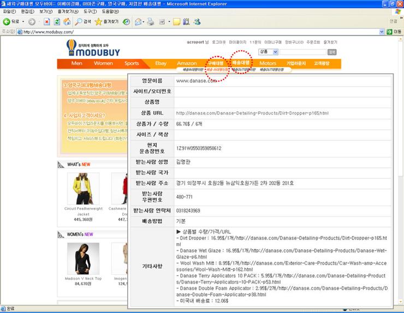Screen dimensions: 404x313
Task: Open the 배송대행 navigation tab
Action: [x=241, y=62]
